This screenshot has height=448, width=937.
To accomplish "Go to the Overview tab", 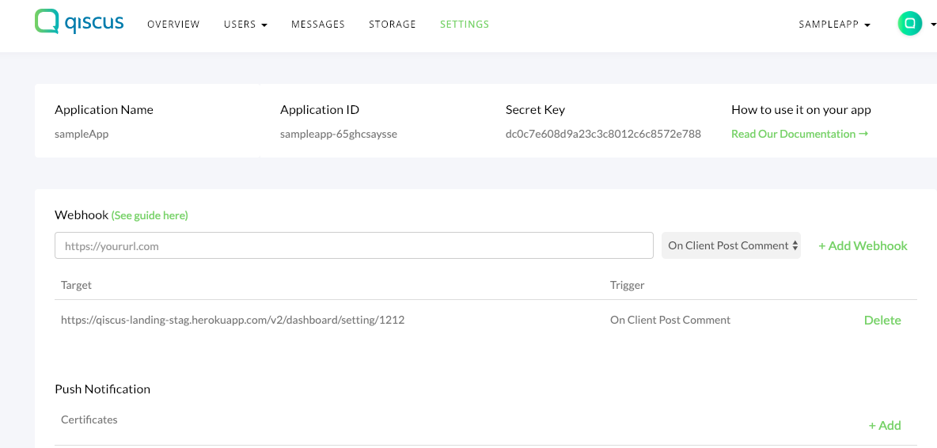I will [x=173, y=25].
